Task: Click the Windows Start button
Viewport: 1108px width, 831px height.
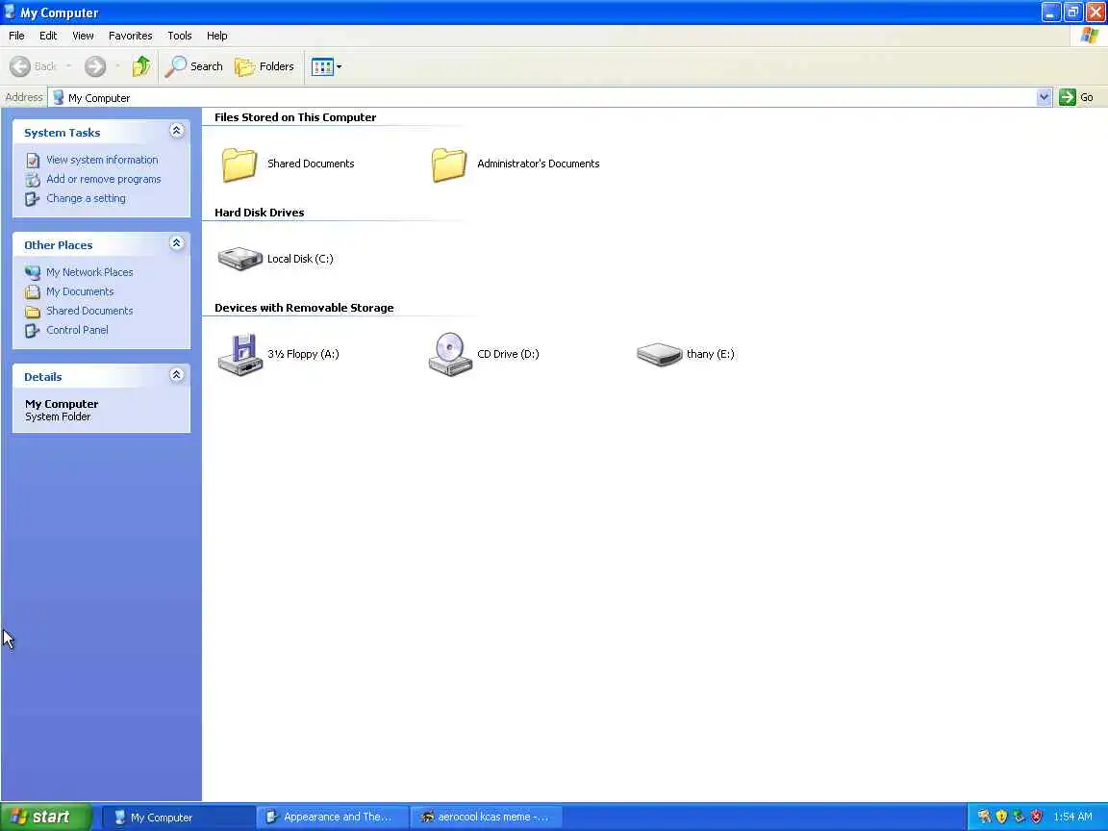Action: pyautogui.click(x=46, y=817)
